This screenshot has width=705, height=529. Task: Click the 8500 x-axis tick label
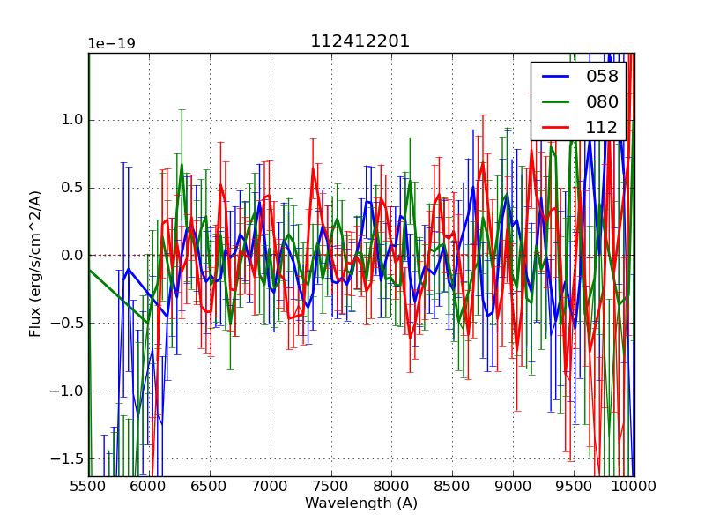(453, 486)
